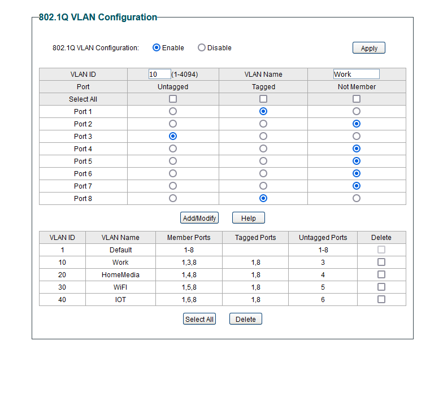This screenshot has width=430, height=402.
Task: Click the Default VLAN name cell
Action: tap(121, 250)
